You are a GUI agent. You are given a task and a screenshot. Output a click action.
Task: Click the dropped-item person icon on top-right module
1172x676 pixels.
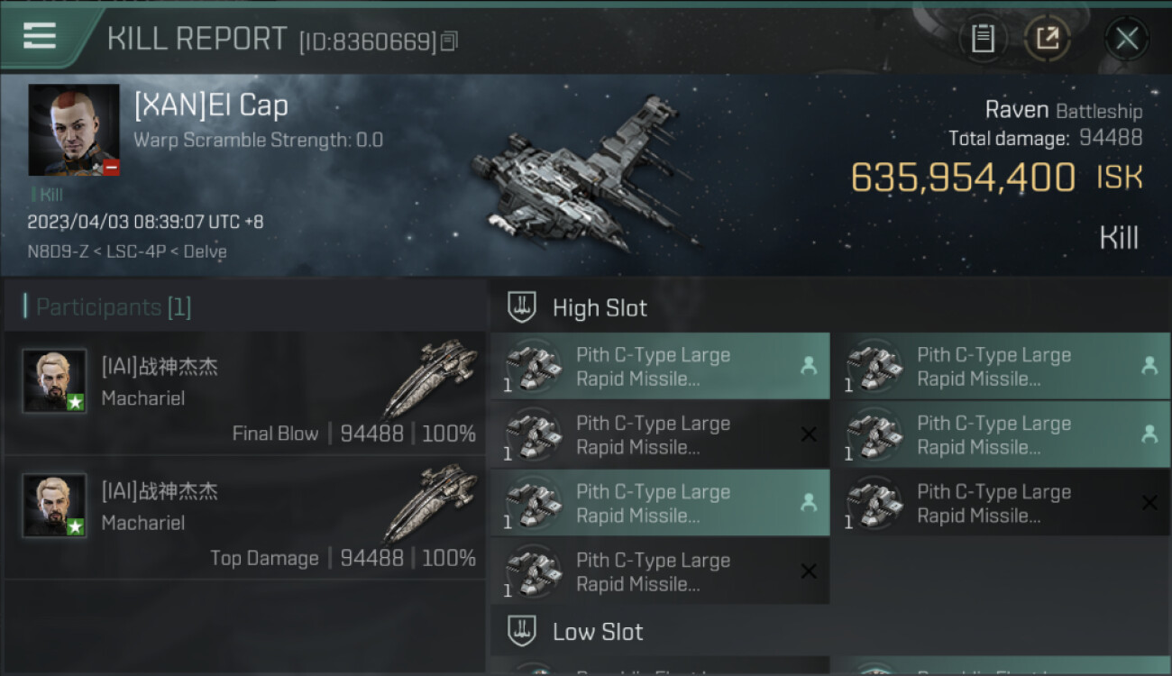tap(1149, 365)
